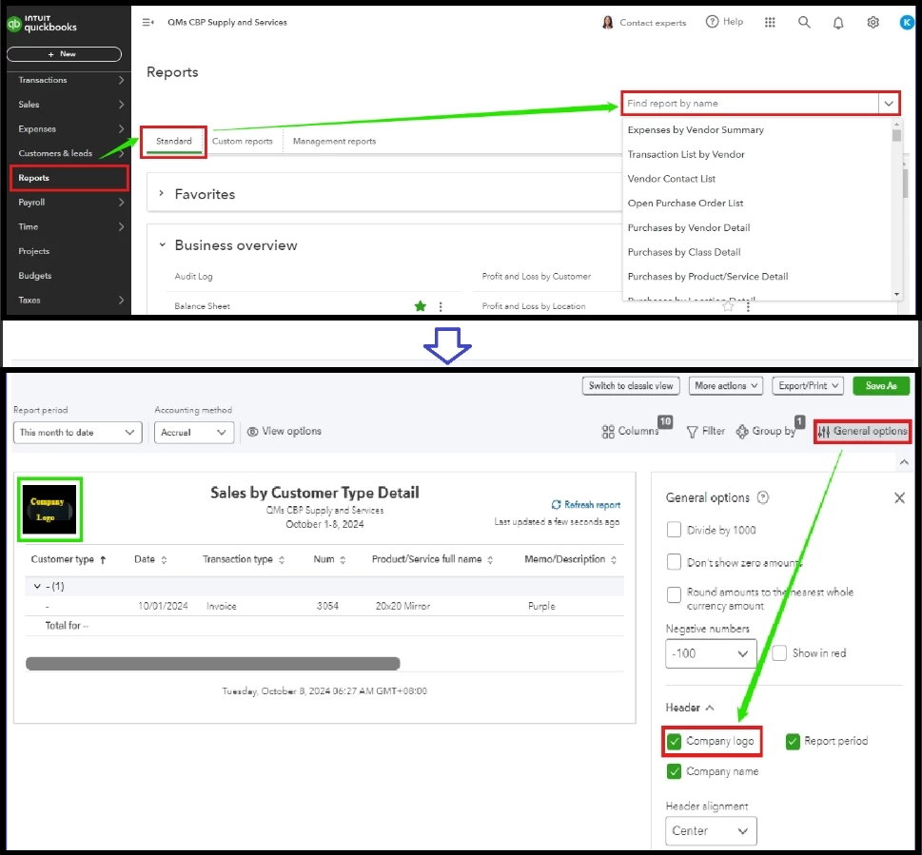Open the Expenses sidebar menu
The image size is (922, 855).
pyautogui.click(x=70, y=128)
